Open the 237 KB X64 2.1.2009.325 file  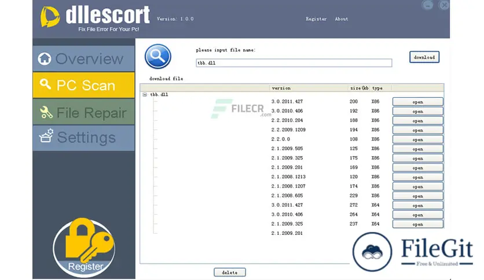417,224
